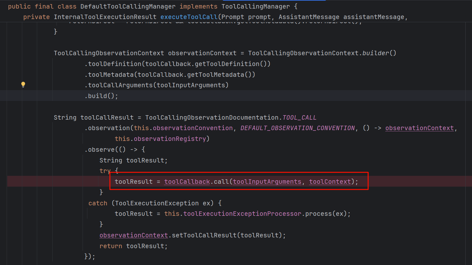Click the executeToolCall method name
The width and height of the screenshot is (472, 265).
tap(189, 17)
